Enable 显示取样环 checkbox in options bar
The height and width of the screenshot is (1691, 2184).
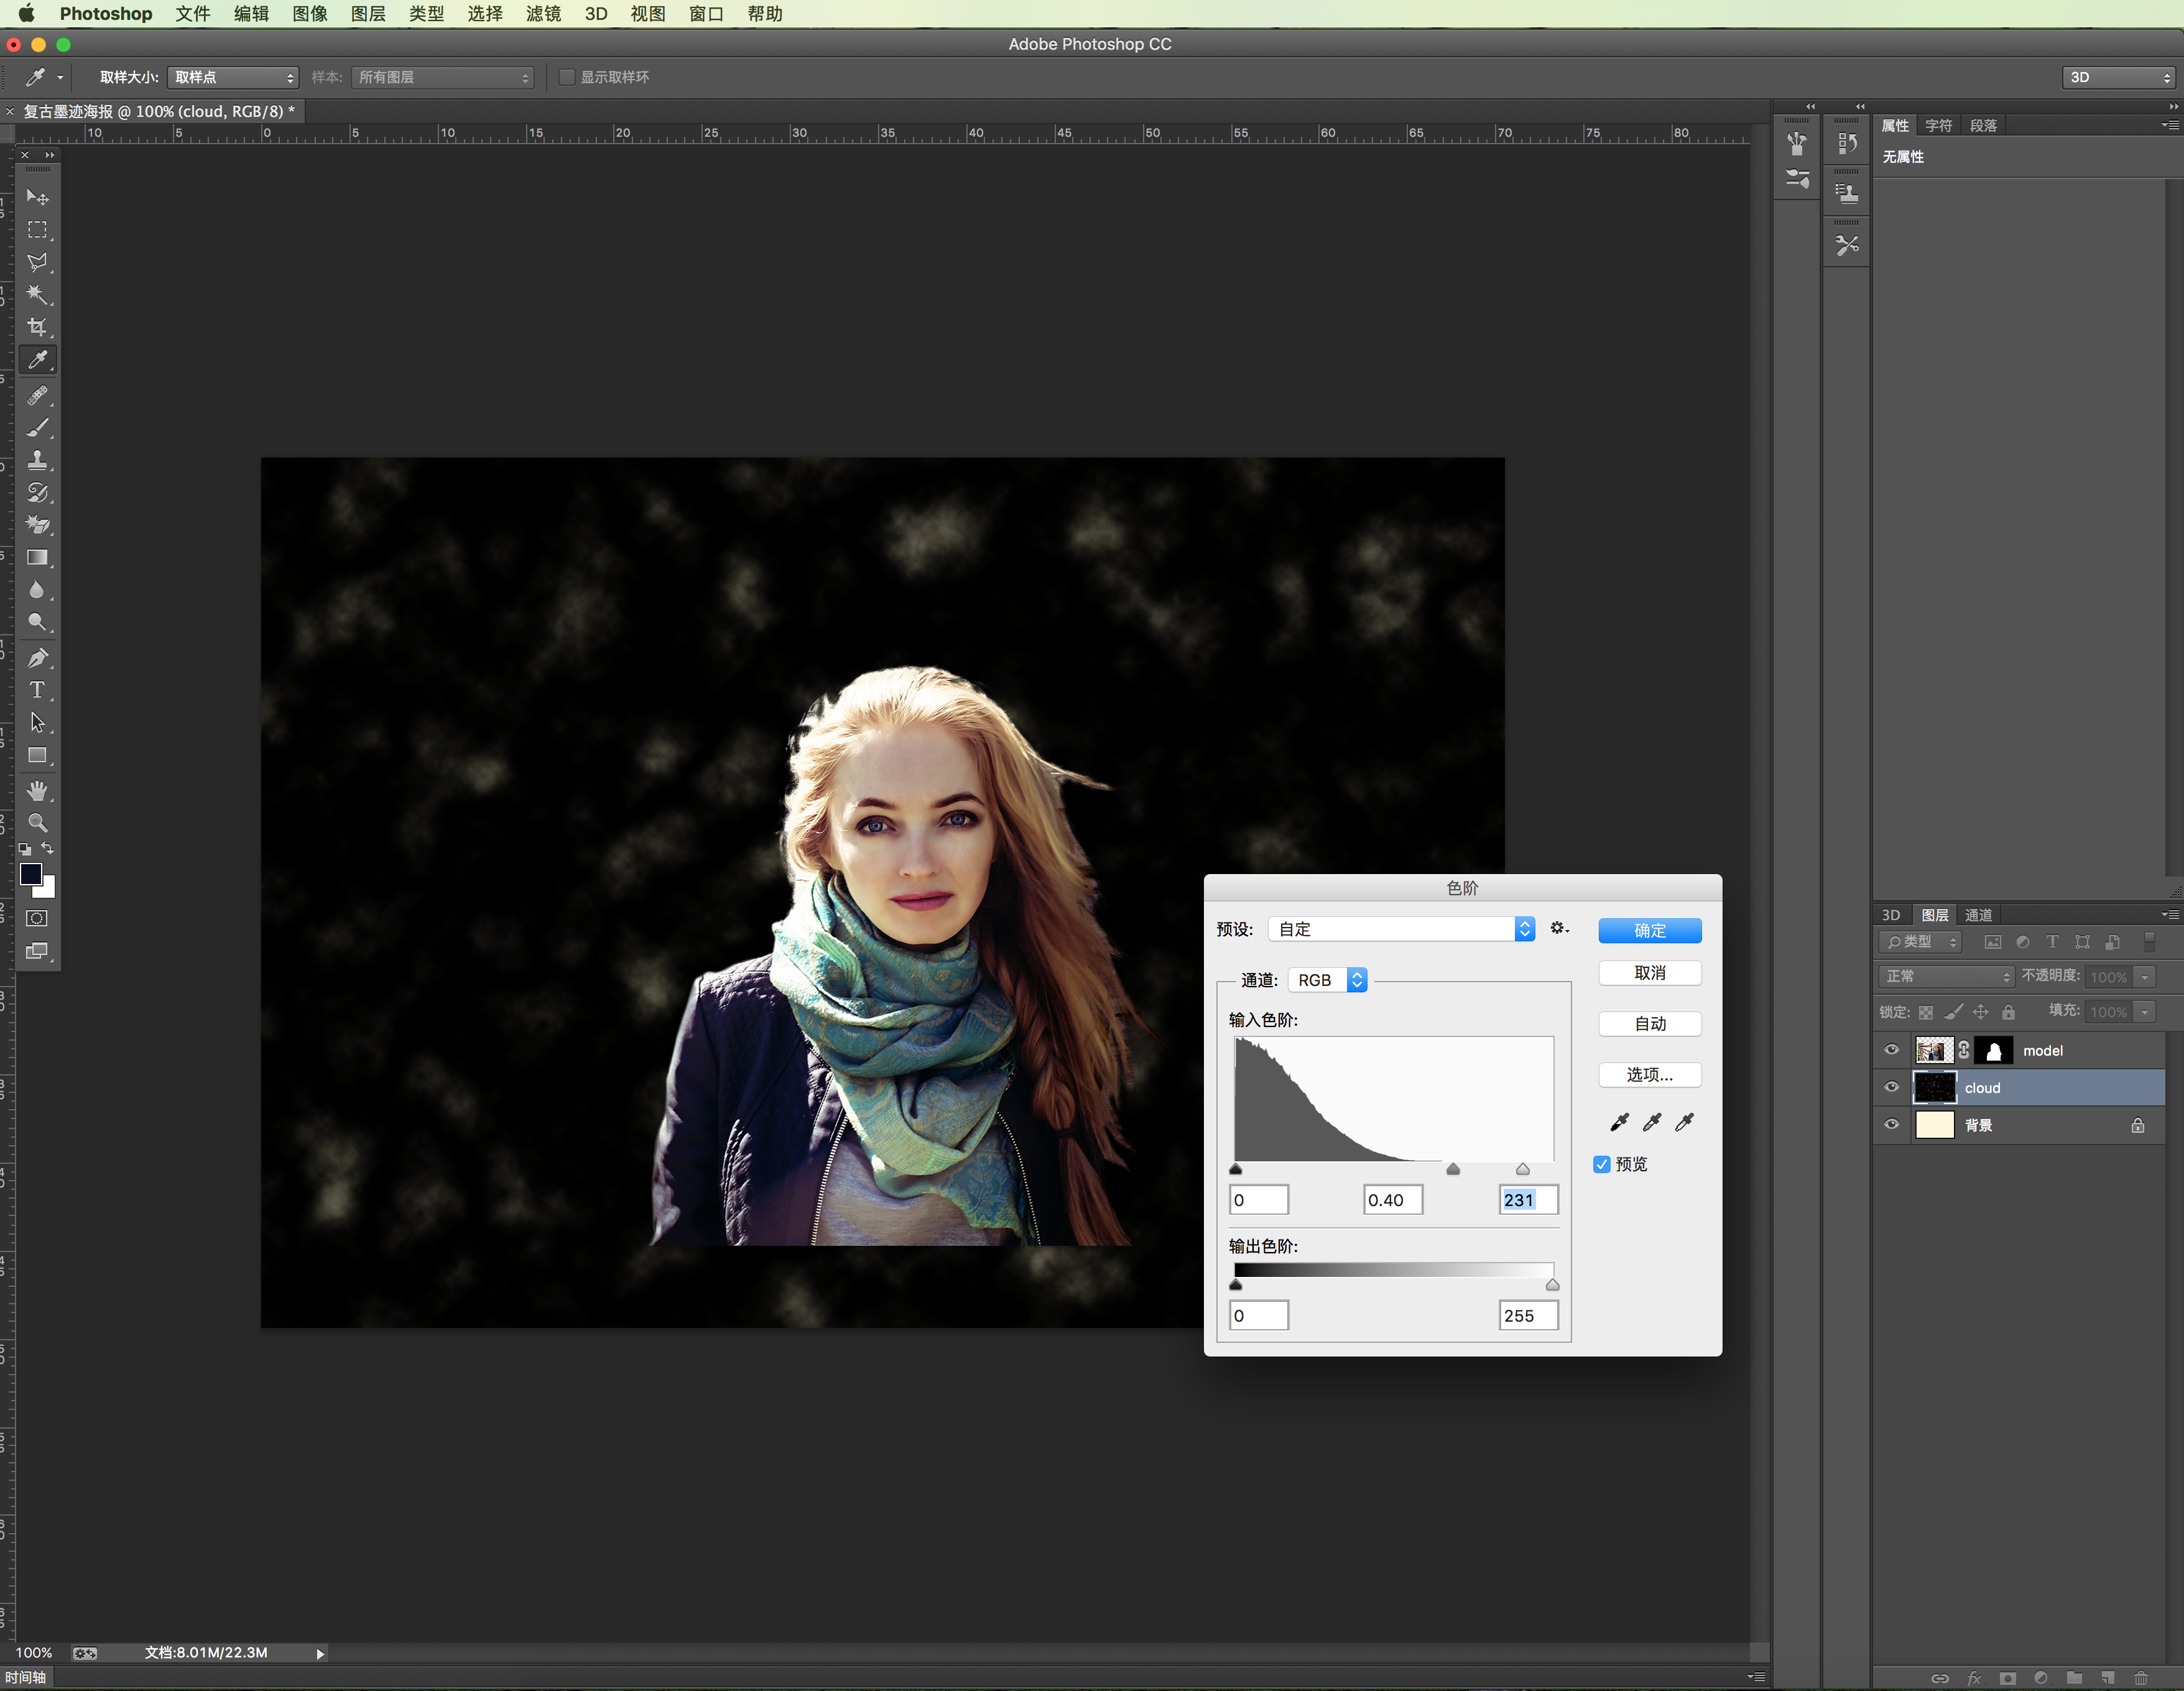pyautogui.click(x=566, y=77)
